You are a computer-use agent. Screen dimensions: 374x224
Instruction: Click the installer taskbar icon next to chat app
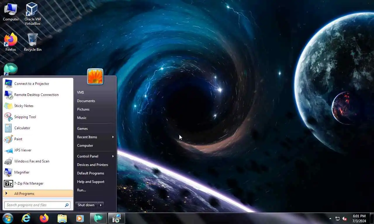[x=117, y=218]
